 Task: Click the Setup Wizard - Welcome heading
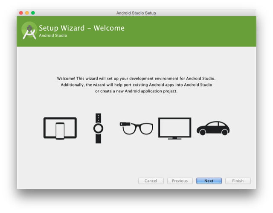(x=81, y=28)
